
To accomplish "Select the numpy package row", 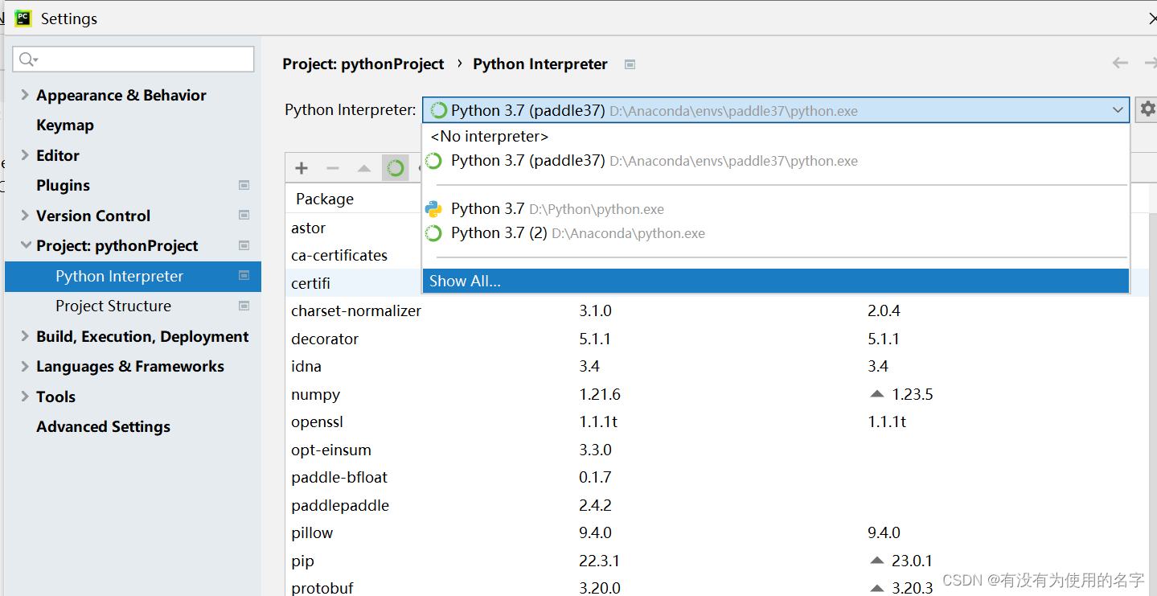I will (x=717, y=394).
